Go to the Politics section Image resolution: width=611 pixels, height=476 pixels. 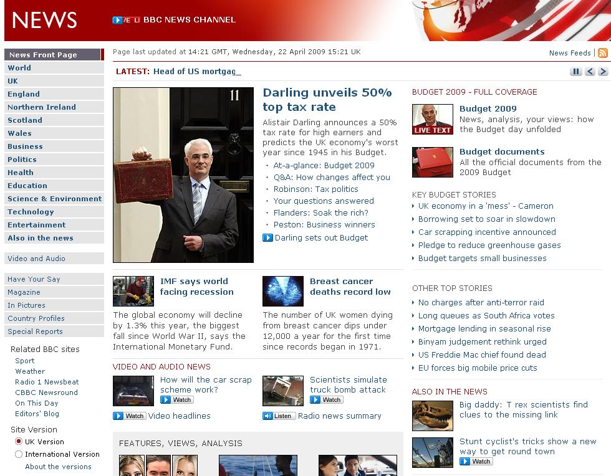tap(54, 159)
